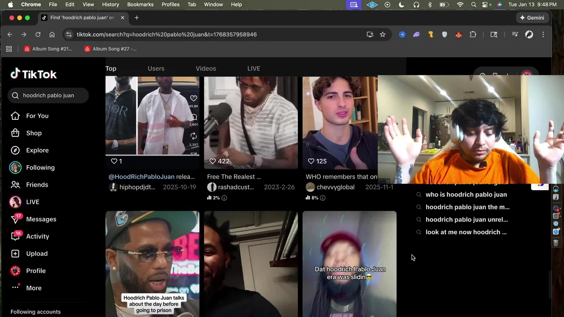
Task: Switch to Top results tab
Action: pyautogui.click(x=111, y=68)
